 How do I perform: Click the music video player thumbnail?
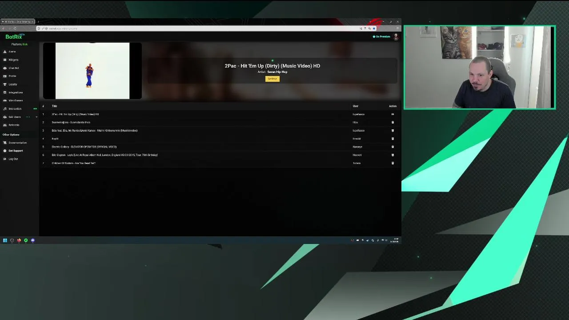92,71
